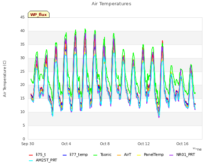This screenshot has width=223, height=167.
Task: Click the cyan AM25T_PRT legend color marker
Action: pos(31,161)
